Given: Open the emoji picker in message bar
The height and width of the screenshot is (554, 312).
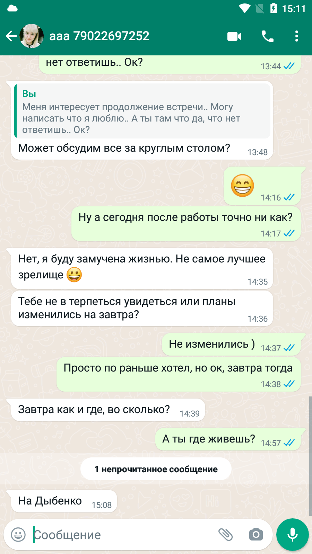Looking at the screenshot, I should click(x=18, y=535).
